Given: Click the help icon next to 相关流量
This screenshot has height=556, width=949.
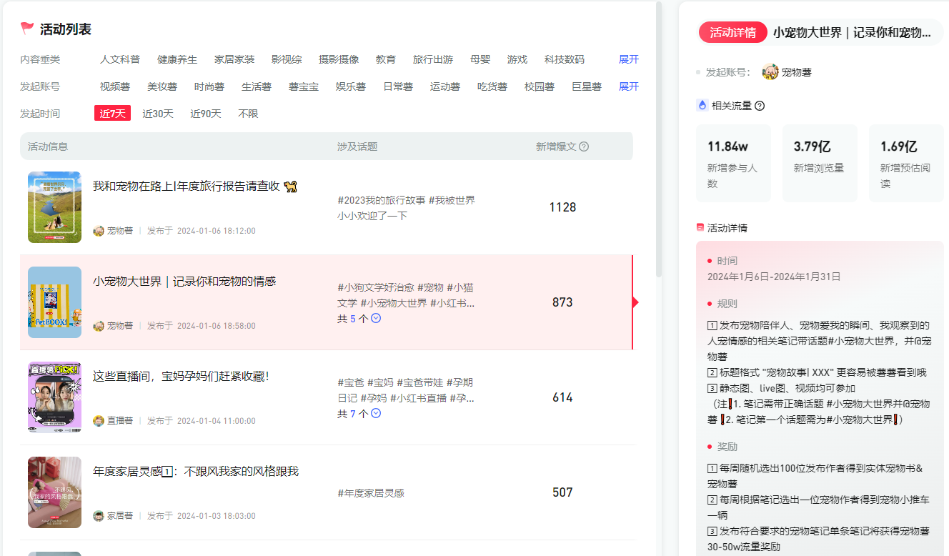Looking at the screenshot, I should point(760,106).
